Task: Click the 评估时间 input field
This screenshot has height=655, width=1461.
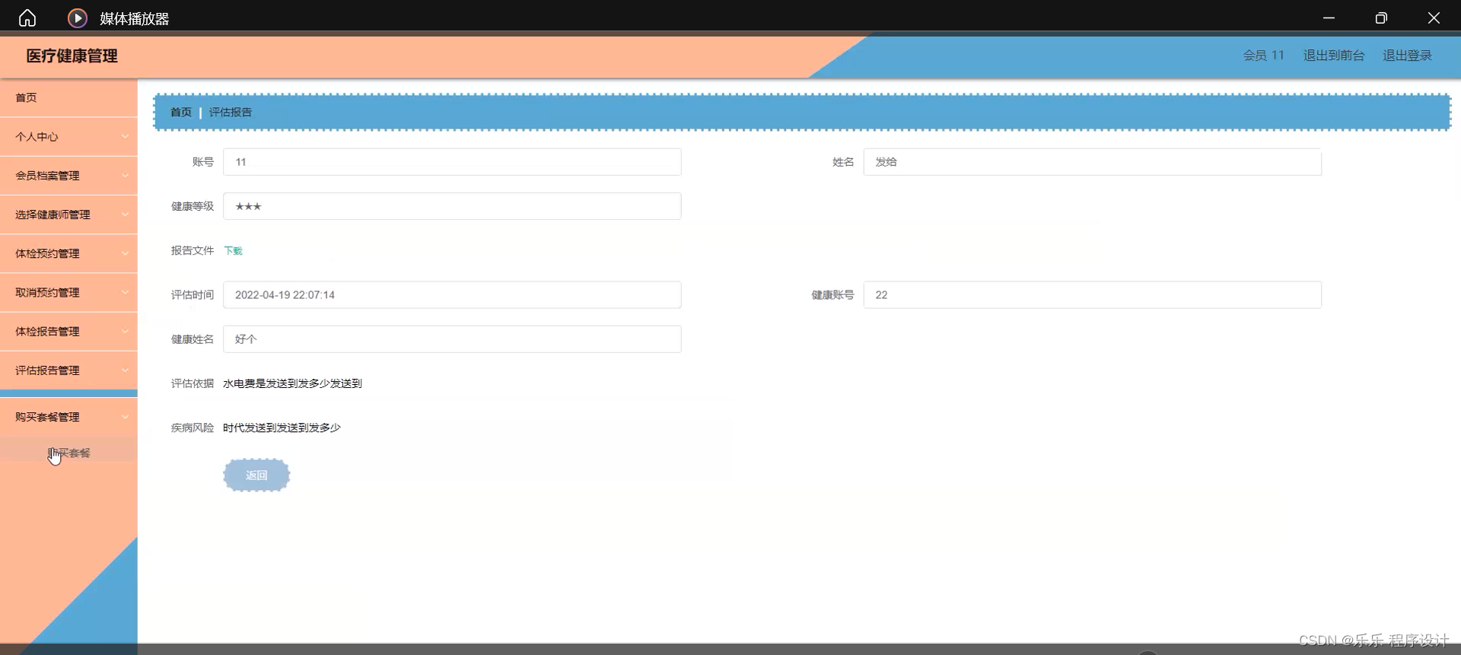Action: pyautogui.click(x=452, y=295)
